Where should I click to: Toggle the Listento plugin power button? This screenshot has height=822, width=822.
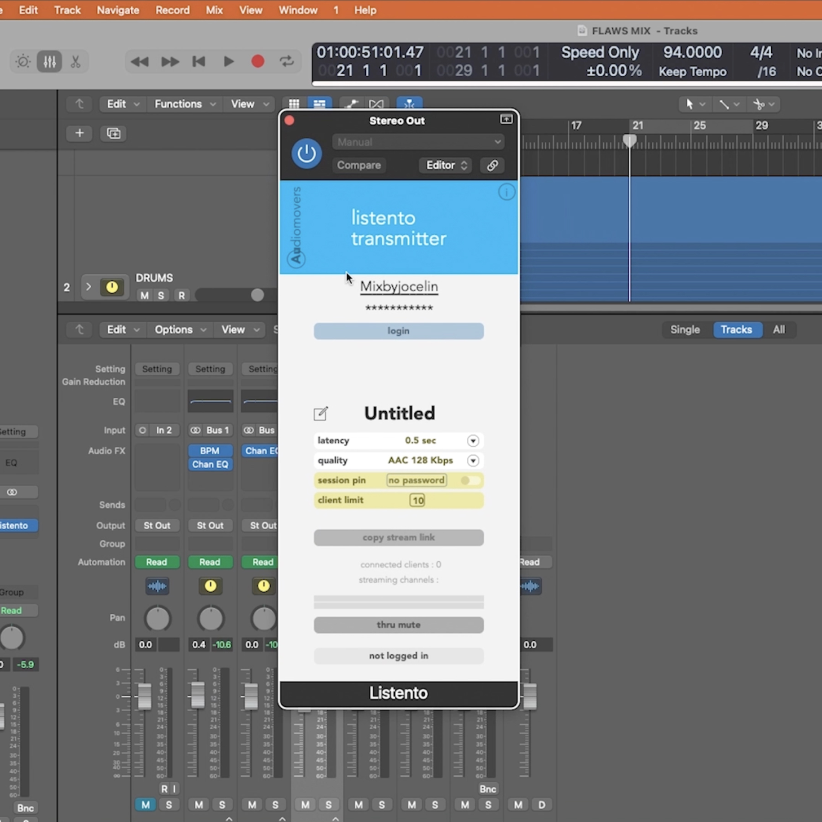pyautogui.click(x=306, y=153)
